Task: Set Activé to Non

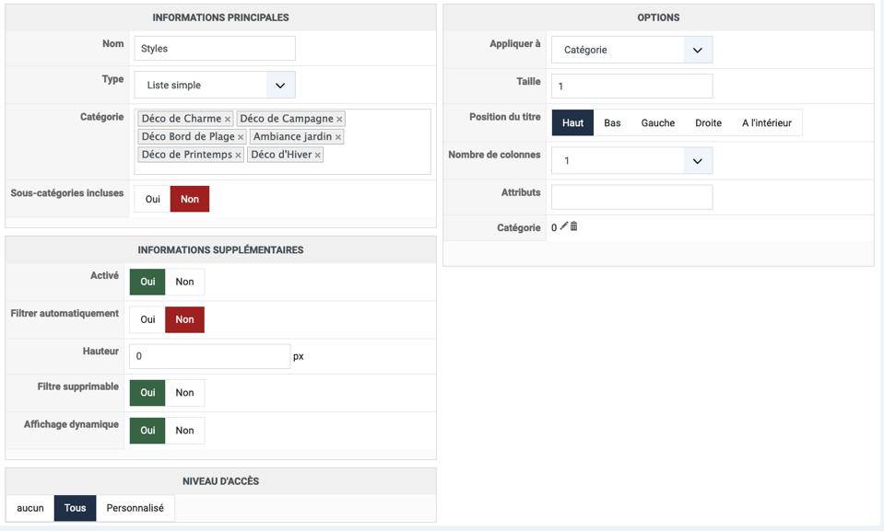Action: tap(184, 282)
